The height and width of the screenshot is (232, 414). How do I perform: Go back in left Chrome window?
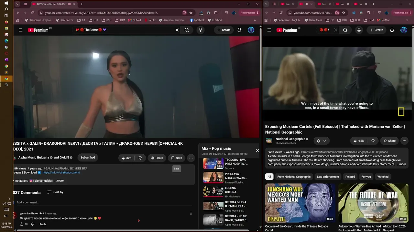18,13
